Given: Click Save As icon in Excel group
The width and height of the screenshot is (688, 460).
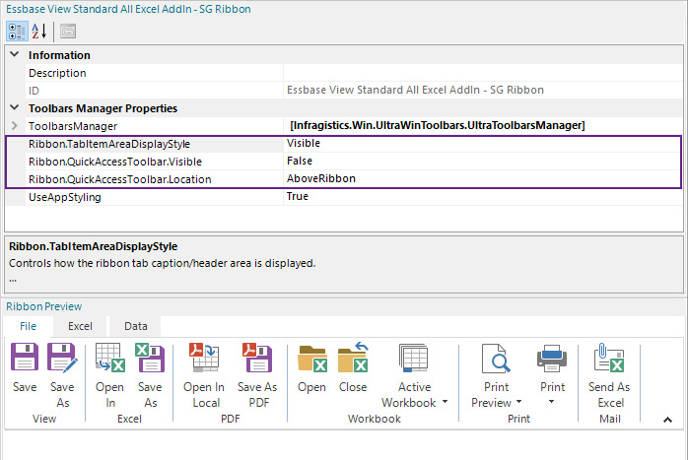Looking at the screenshot, I should [150, 357].
